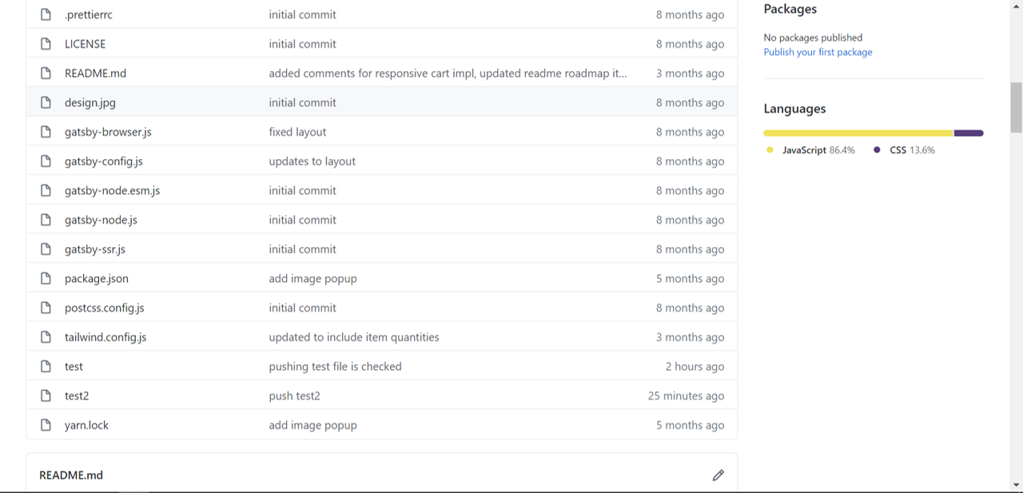Select the JavaScript language link
The width and height of the screenshot is (1023, 493).
tap(804, 150)
